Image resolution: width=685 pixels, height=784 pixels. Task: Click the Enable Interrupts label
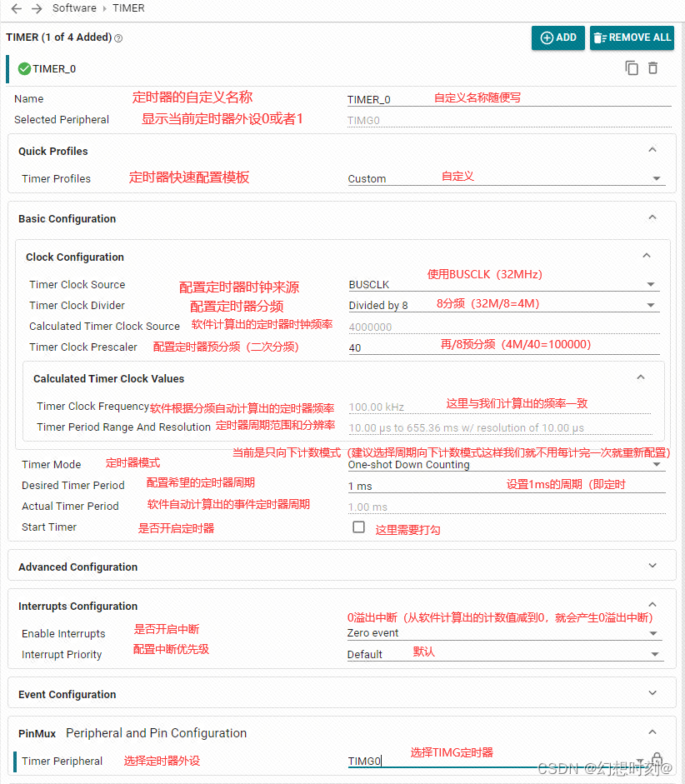[x=63, y=633]
